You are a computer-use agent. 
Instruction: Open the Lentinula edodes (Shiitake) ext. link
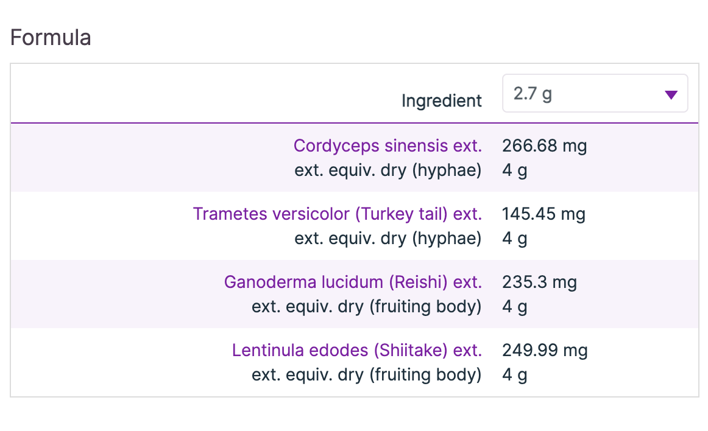coord(356,351)
